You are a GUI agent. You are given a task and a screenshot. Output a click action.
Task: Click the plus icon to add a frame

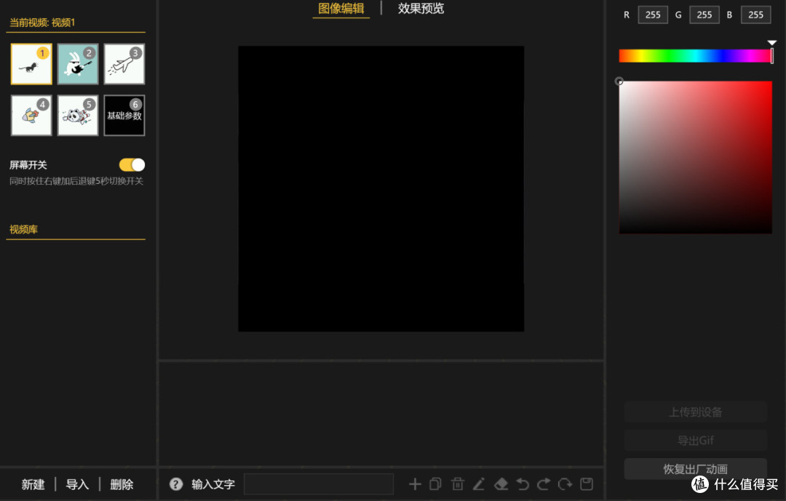[x=415, y=484]
